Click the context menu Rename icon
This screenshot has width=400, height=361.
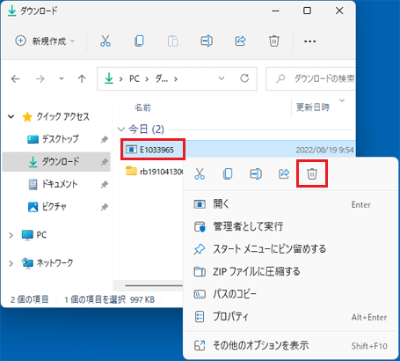[x=256, y=173]
